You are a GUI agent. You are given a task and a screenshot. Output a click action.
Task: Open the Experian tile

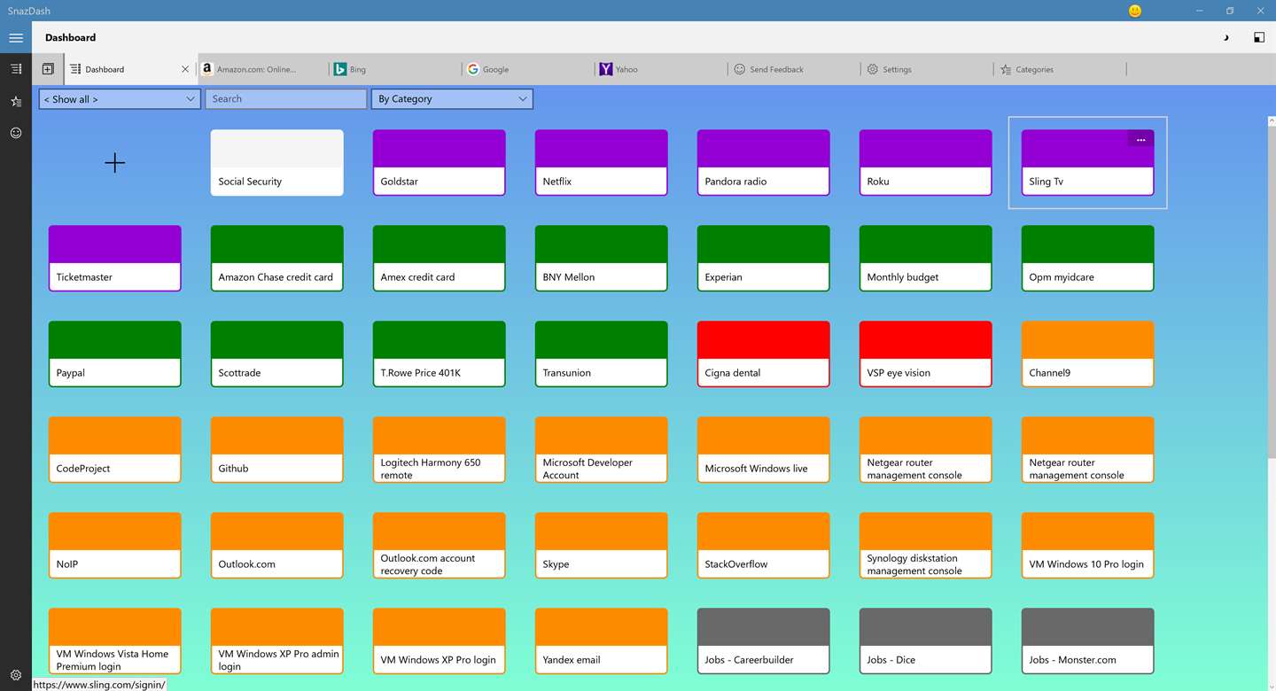pos(764,259)
